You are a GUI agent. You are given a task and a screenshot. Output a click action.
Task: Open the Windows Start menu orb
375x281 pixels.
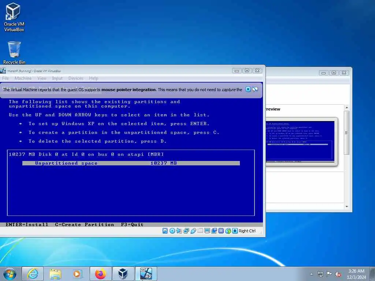(x=10, y=274)
